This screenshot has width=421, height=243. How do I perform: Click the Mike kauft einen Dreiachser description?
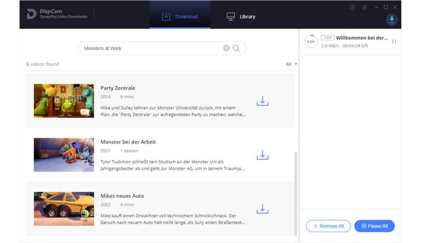coord(173,219)
